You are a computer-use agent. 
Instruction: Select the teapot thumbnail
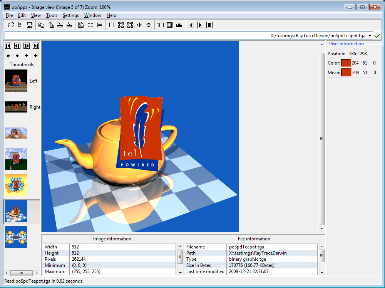(x=16, y=211)
